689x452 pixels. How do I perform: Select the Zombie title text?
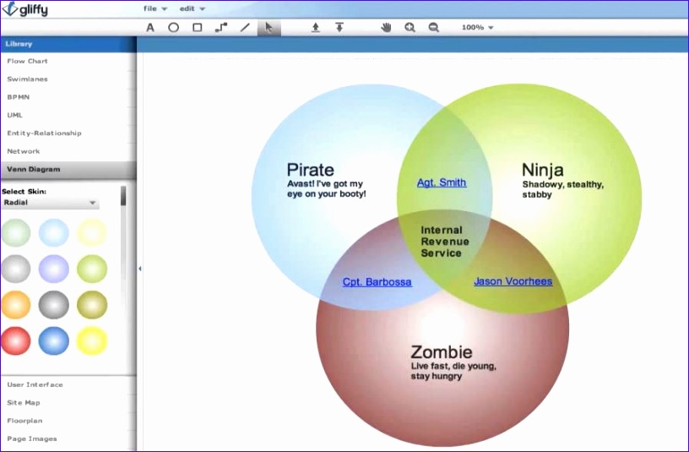coord(442,351)
